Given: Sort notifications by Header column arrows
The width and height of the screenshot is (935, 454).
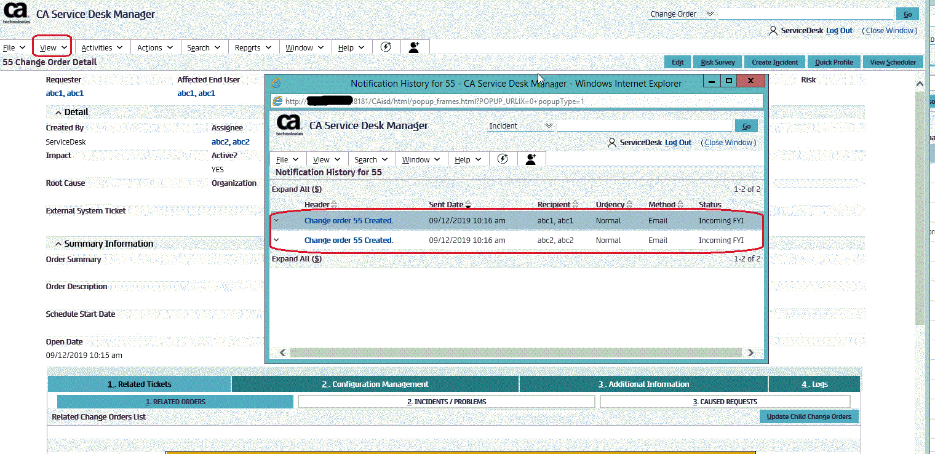Looking at the screenshot, I should coord(334,205).
